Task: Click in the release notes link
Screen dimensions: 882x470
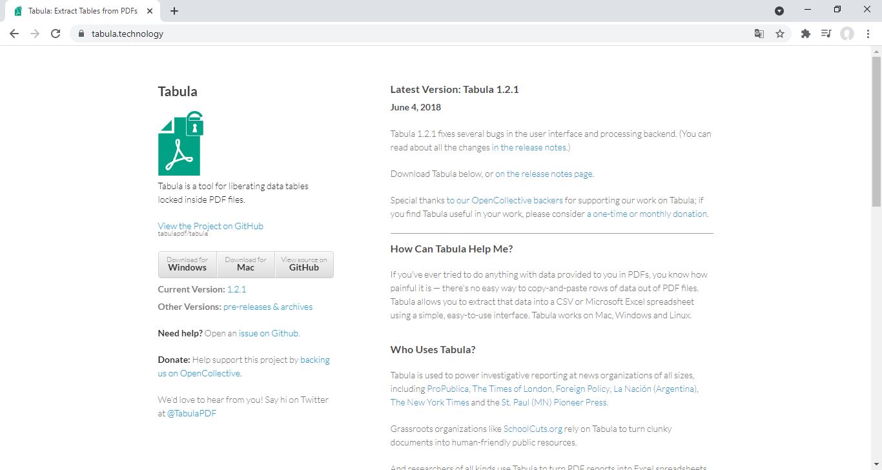Action: (x=529, y=147)
